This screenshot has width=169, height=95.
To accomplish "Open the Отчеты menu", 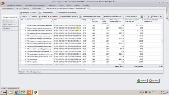I will 61,5.
